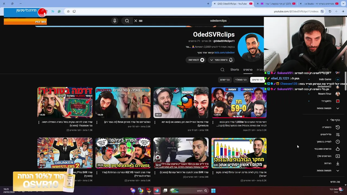Select the הבית home channel tab
The width and height of the screenshot is (347, 195).
[x=260, y=70]
